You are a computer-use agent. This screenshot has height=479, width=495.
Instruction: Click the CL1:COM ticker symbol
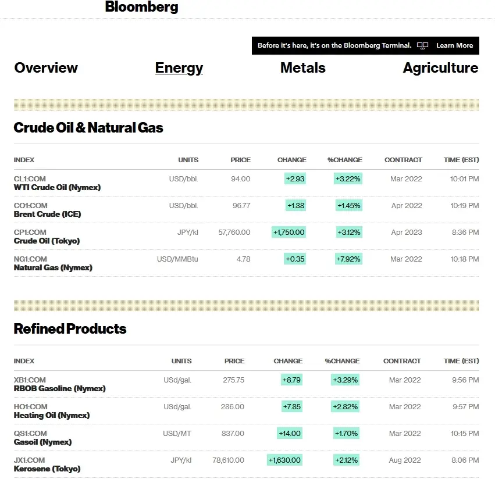[x=30, y=179]
